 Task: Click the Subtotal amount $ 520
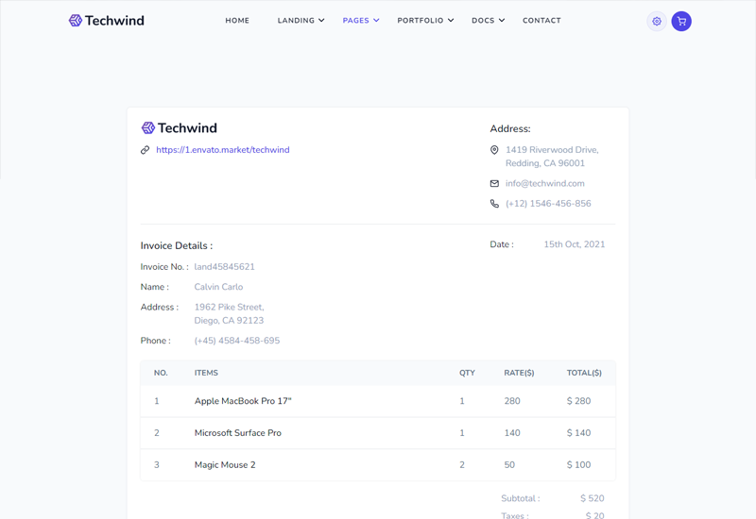[x=593, y=498]
